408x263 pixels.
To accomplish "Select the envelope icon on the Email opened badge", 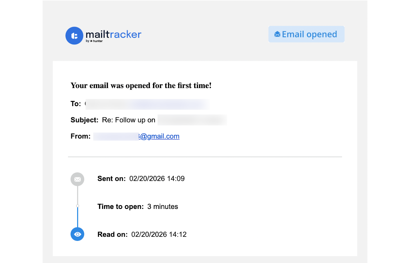I will [277, 34].
